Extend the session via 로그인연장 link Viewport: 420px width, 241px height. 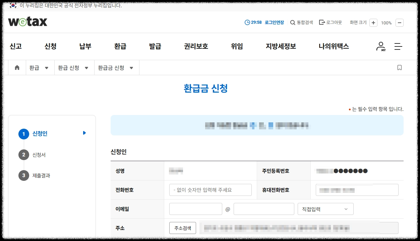click(274, 22)
